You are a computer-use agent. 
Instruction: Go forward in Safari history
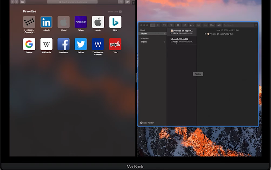pos(16,2)
